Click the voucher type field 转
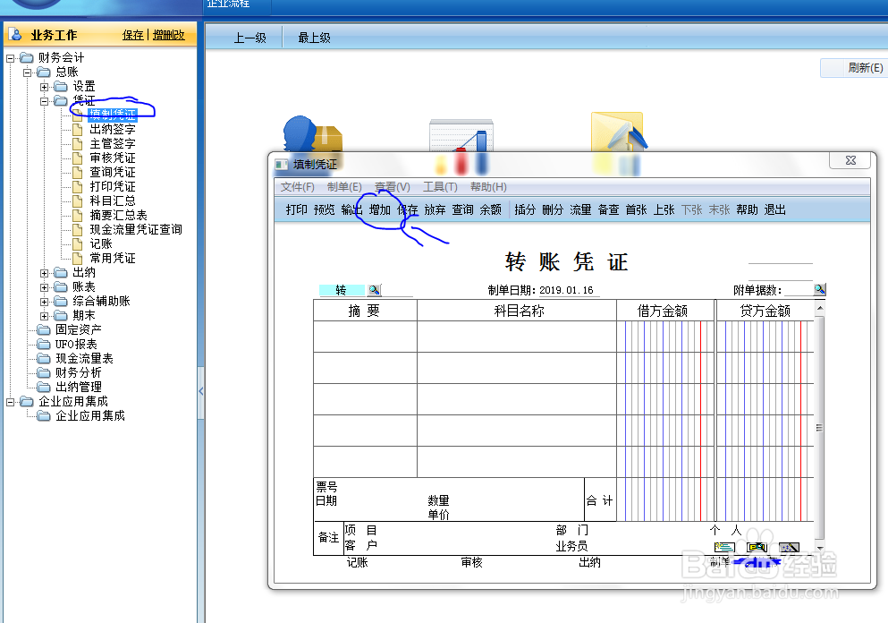The height and width of the screenshot is (623, 888). 342,290
